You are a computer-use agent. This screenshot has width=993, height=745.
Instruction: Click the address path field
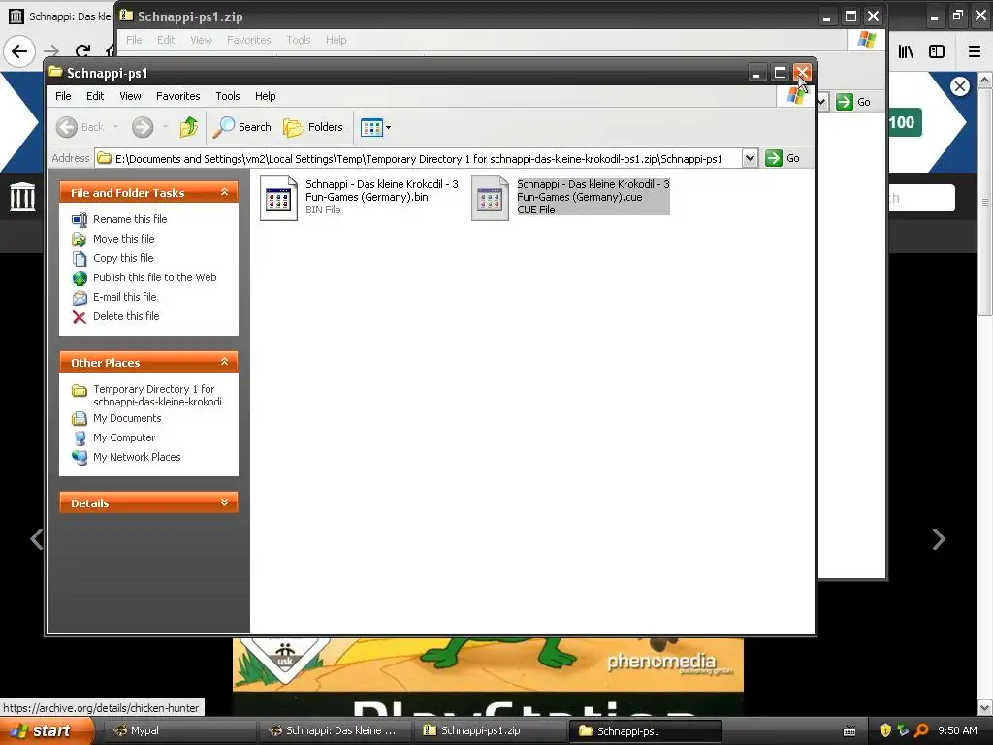tap(419, 158)
